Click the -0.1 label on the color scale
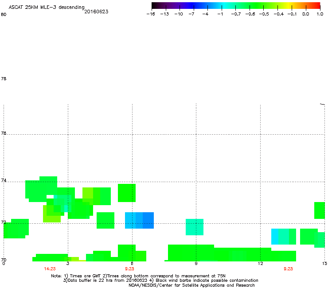Screen dimensions: 328x288 292,14
